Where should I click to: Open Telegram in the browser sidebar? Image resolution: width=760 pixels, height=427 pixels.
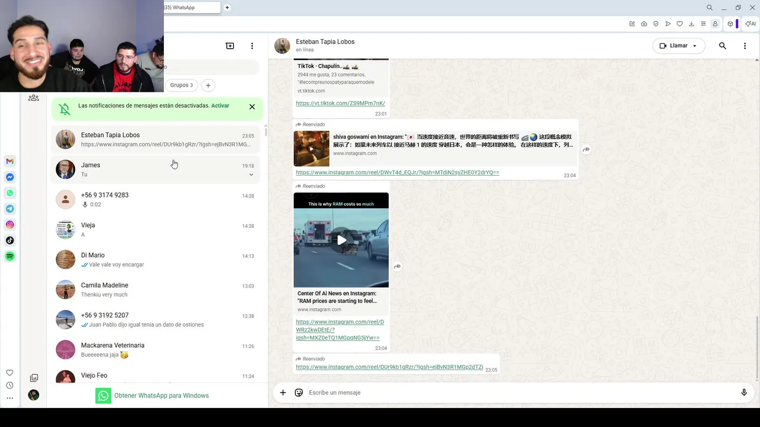tap(9, 209)
